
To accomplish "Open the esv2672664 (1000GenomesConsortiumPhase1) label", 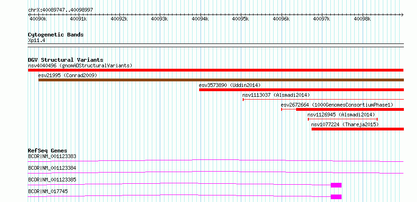I will pos(337,105).
